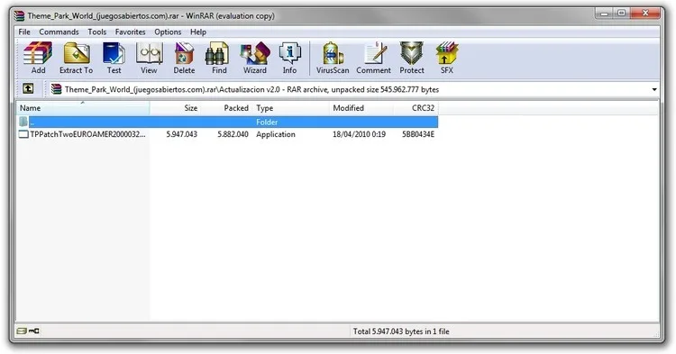676x354 pixels.
Task: Click the 5.882.040 packed value
Action: [233, 134]
